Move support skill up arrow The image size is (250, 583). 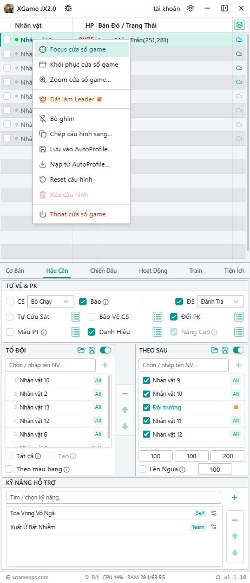pyautogui.click(x=235, y=536)
